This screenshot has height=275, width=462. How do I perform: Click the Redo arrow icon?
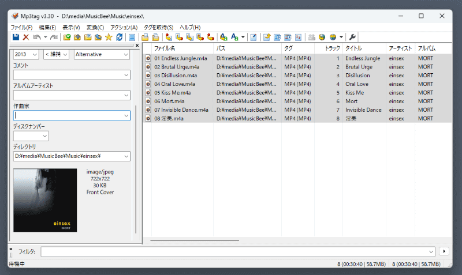point(54,37)
